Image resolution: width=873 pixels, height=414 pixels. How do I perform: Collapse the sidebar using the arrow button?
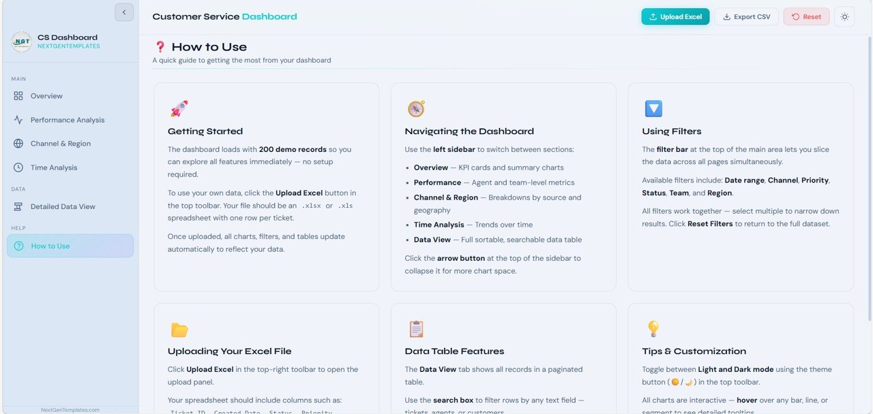click(x=123, y=12)
